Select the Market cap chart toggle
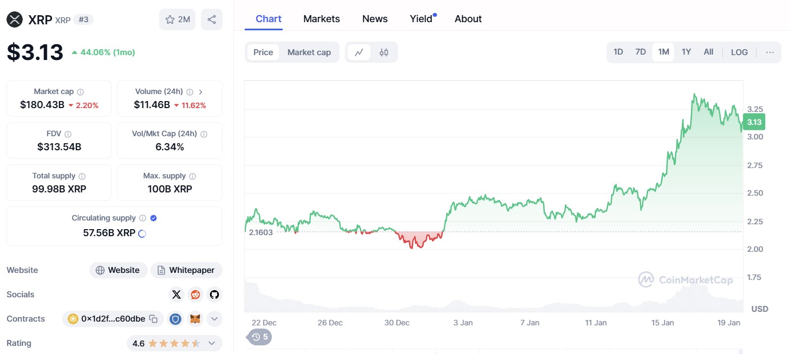Screen dimensions: 789x354 click(x=309, y=52)
